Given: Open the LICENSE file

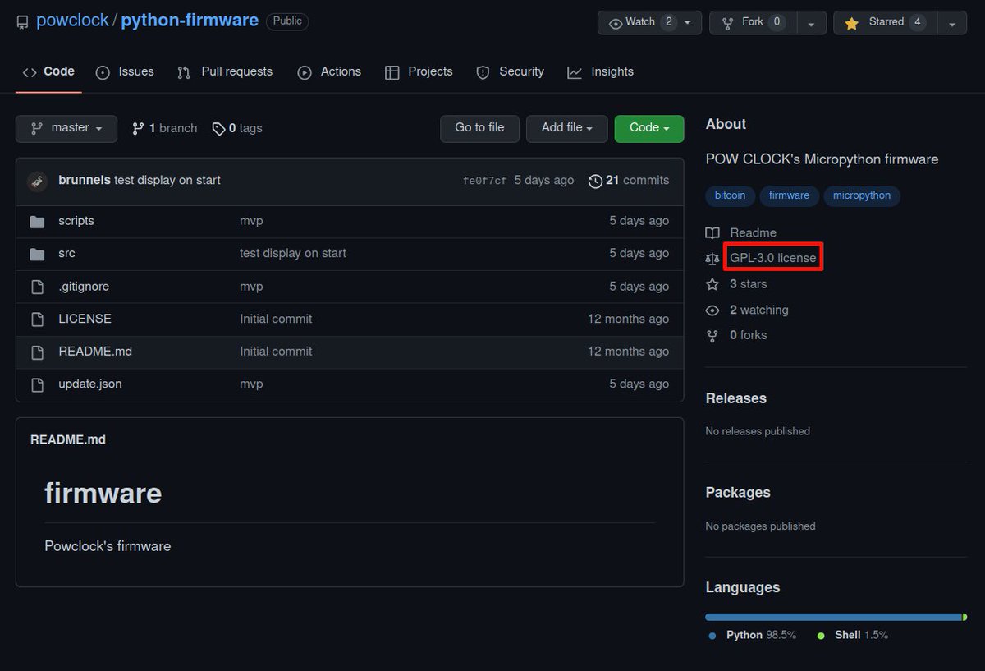Looking at the screenshot, I should pos(85,319).
